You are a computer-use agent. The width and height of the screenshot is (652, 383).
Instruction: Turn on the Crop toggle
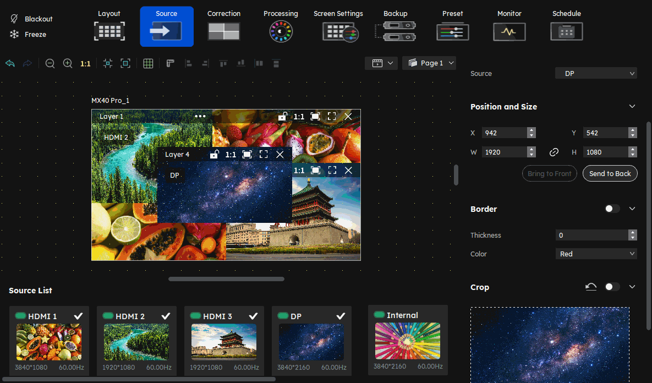click(612, 287)
